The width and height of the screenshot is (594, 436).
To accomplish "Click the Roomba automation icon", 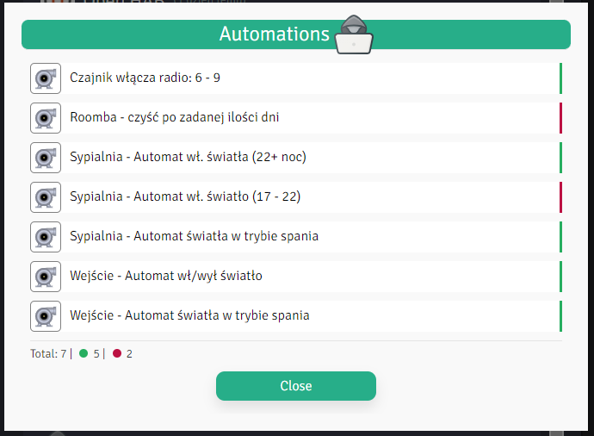I will (x=46, y=118).
